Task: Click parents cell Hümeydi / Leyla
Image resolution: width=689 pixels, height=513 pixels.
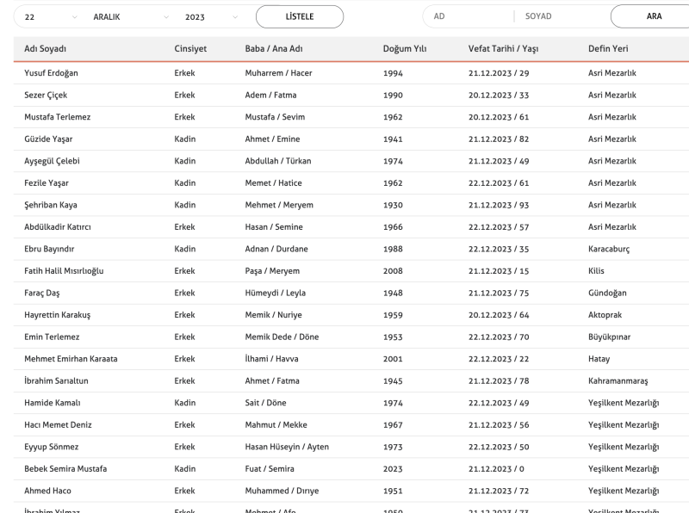Action: pos(275,293)
